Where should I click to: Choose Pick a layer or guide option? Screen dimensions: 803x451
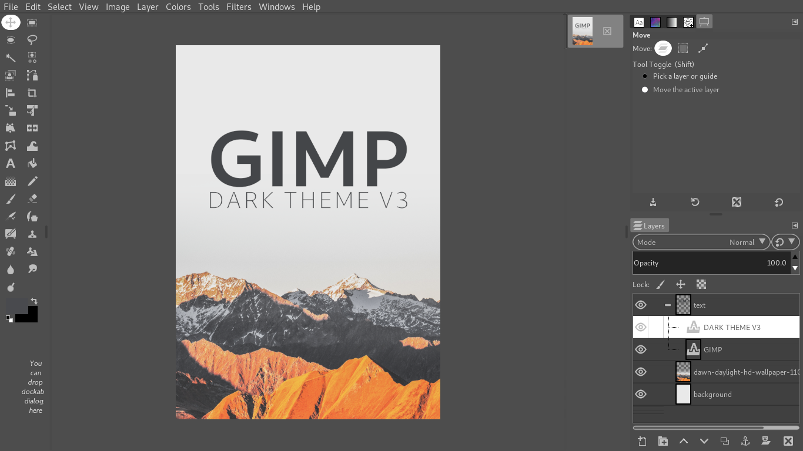pos(680,76)
